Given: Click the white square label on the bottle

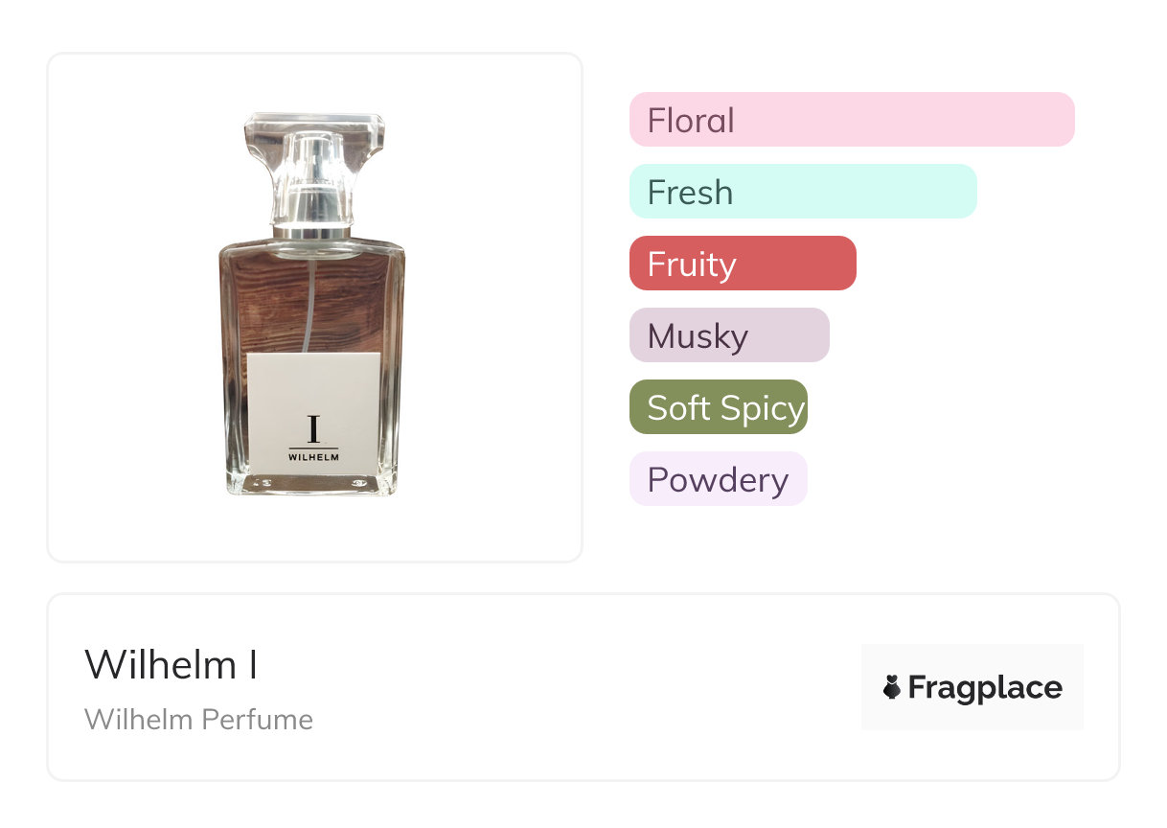Looking at the screenshot, I should pos(313,393).
